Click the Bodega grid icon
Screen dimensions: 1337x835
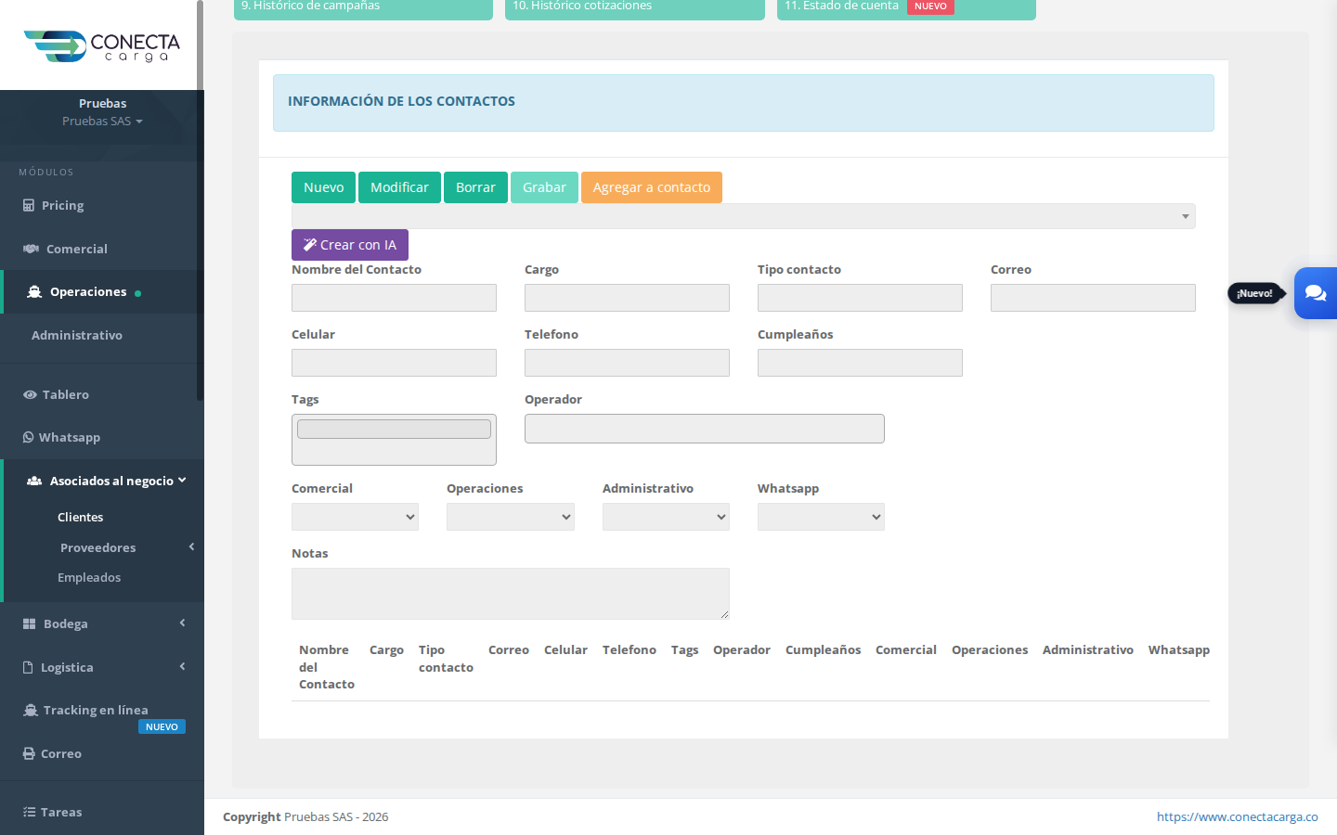[30, 623]
